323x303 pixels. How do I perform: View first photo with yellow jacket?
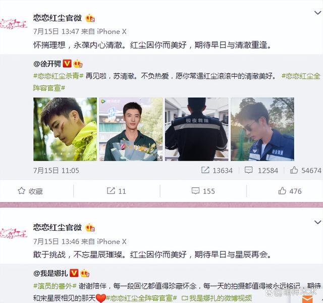pos(65,129)
